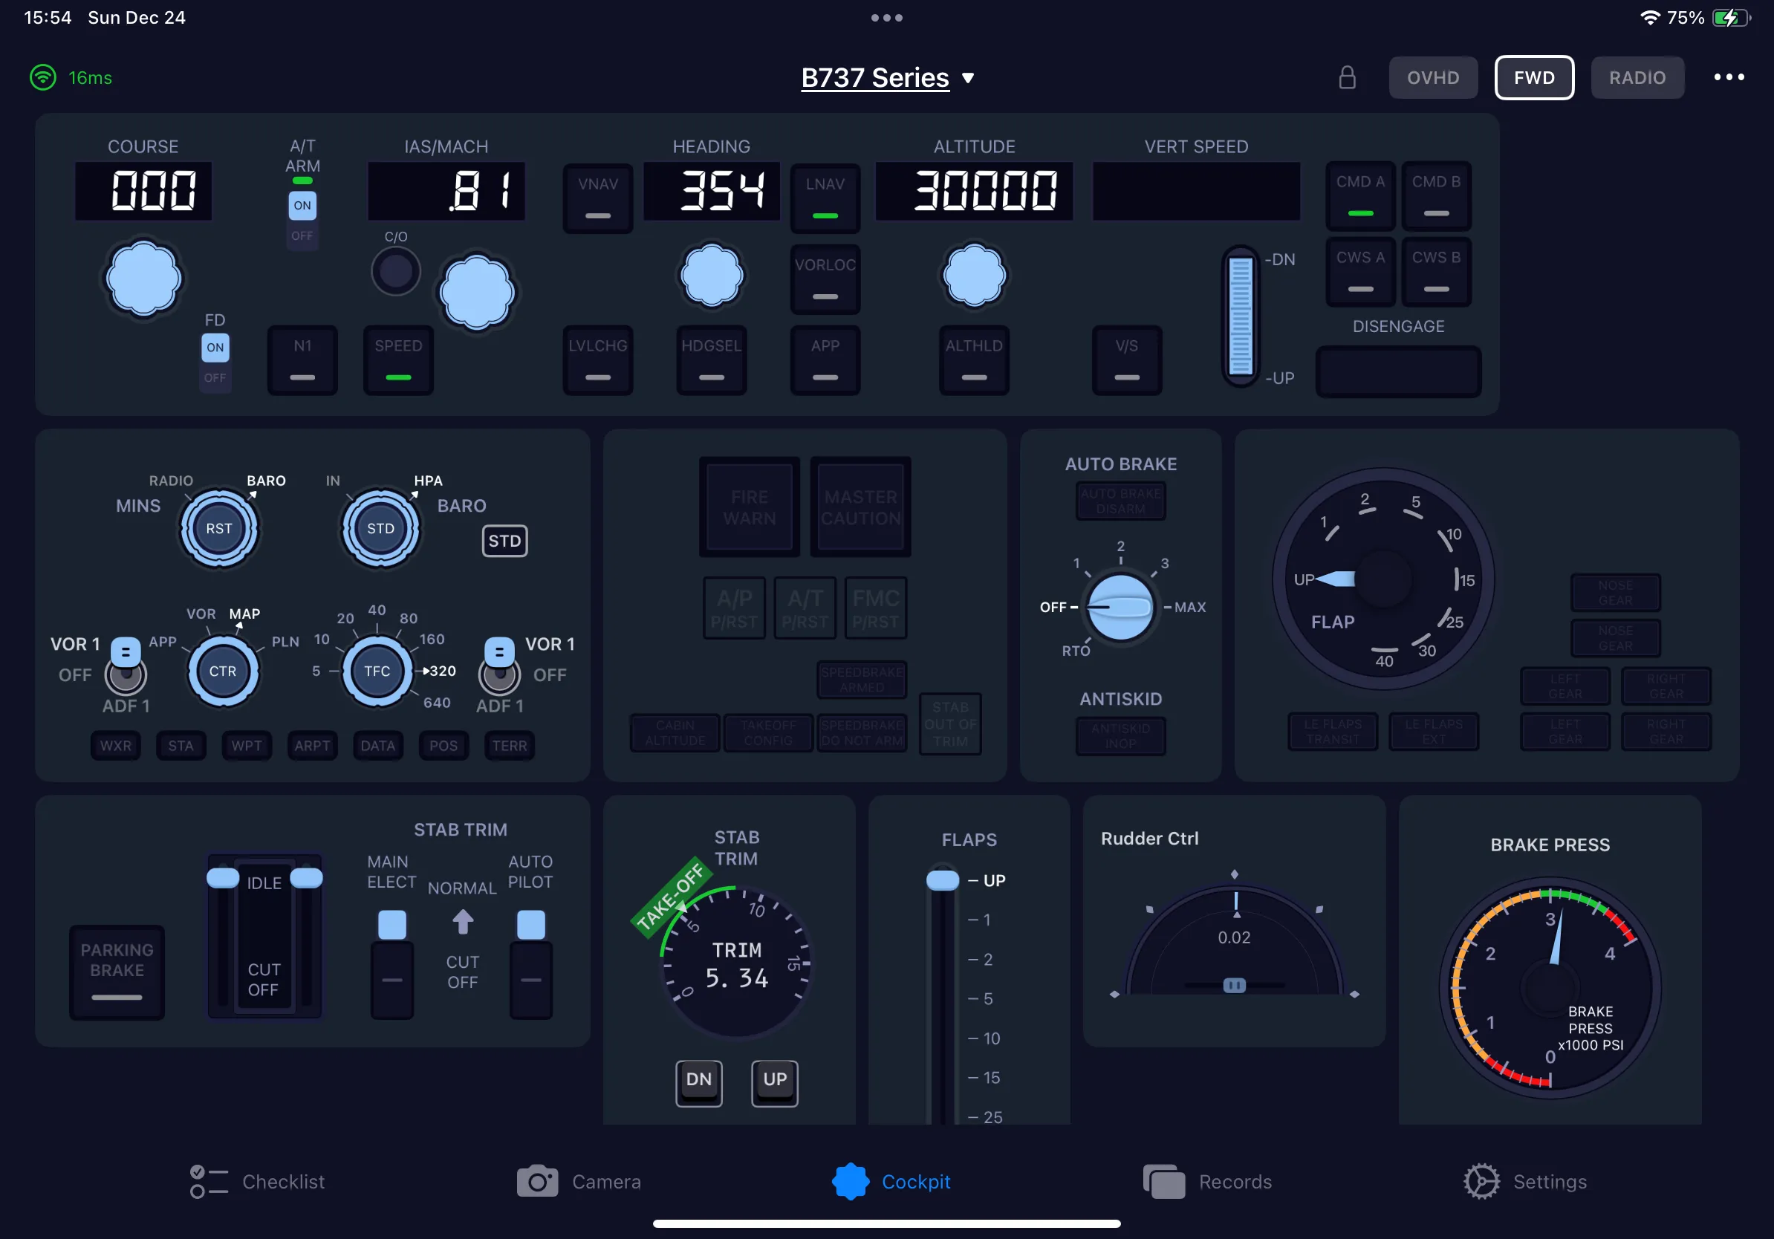This screenshot has width=1774, height=1239.
Task: Toggle the STA display button
Action: coord(181,746)
